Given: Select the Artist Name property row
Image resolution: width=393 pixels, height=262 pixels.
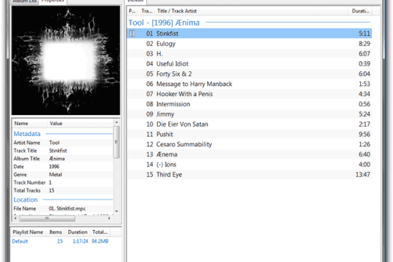Looking at the screenshot, I should [63, 143].
